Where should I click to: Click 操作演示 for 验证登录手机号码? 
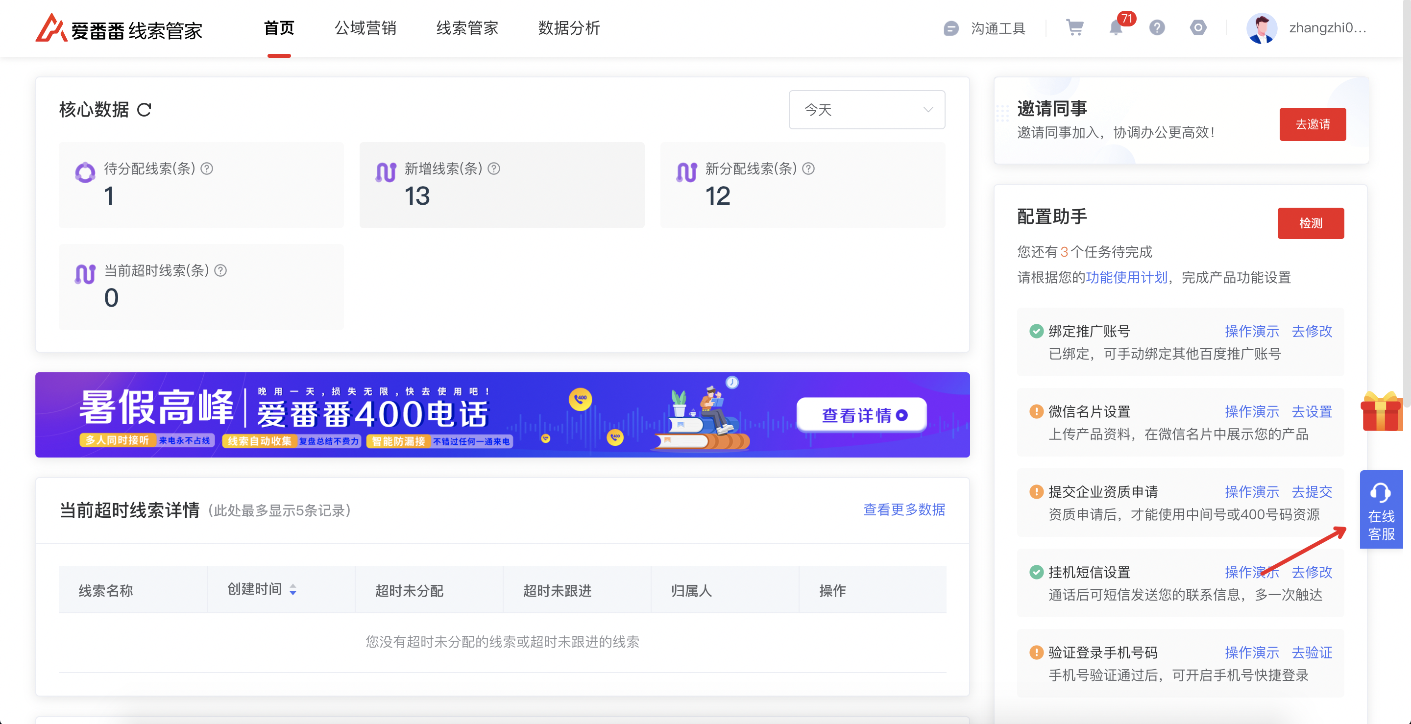(x=1252, y=653)
